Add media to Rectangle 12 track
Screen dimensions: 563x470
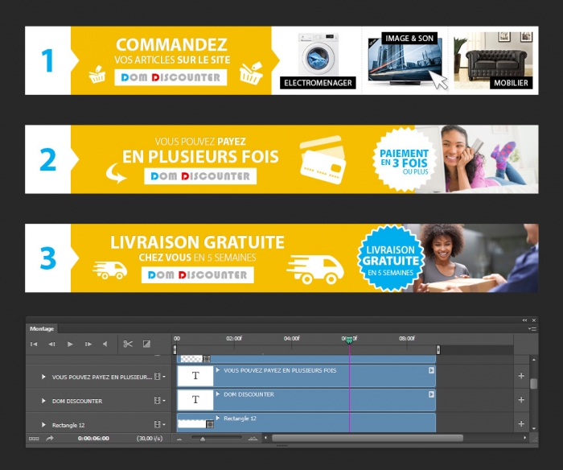click(521, 423)
